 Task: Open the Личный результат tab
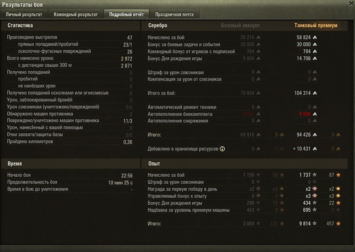click(x=24, y=14)
